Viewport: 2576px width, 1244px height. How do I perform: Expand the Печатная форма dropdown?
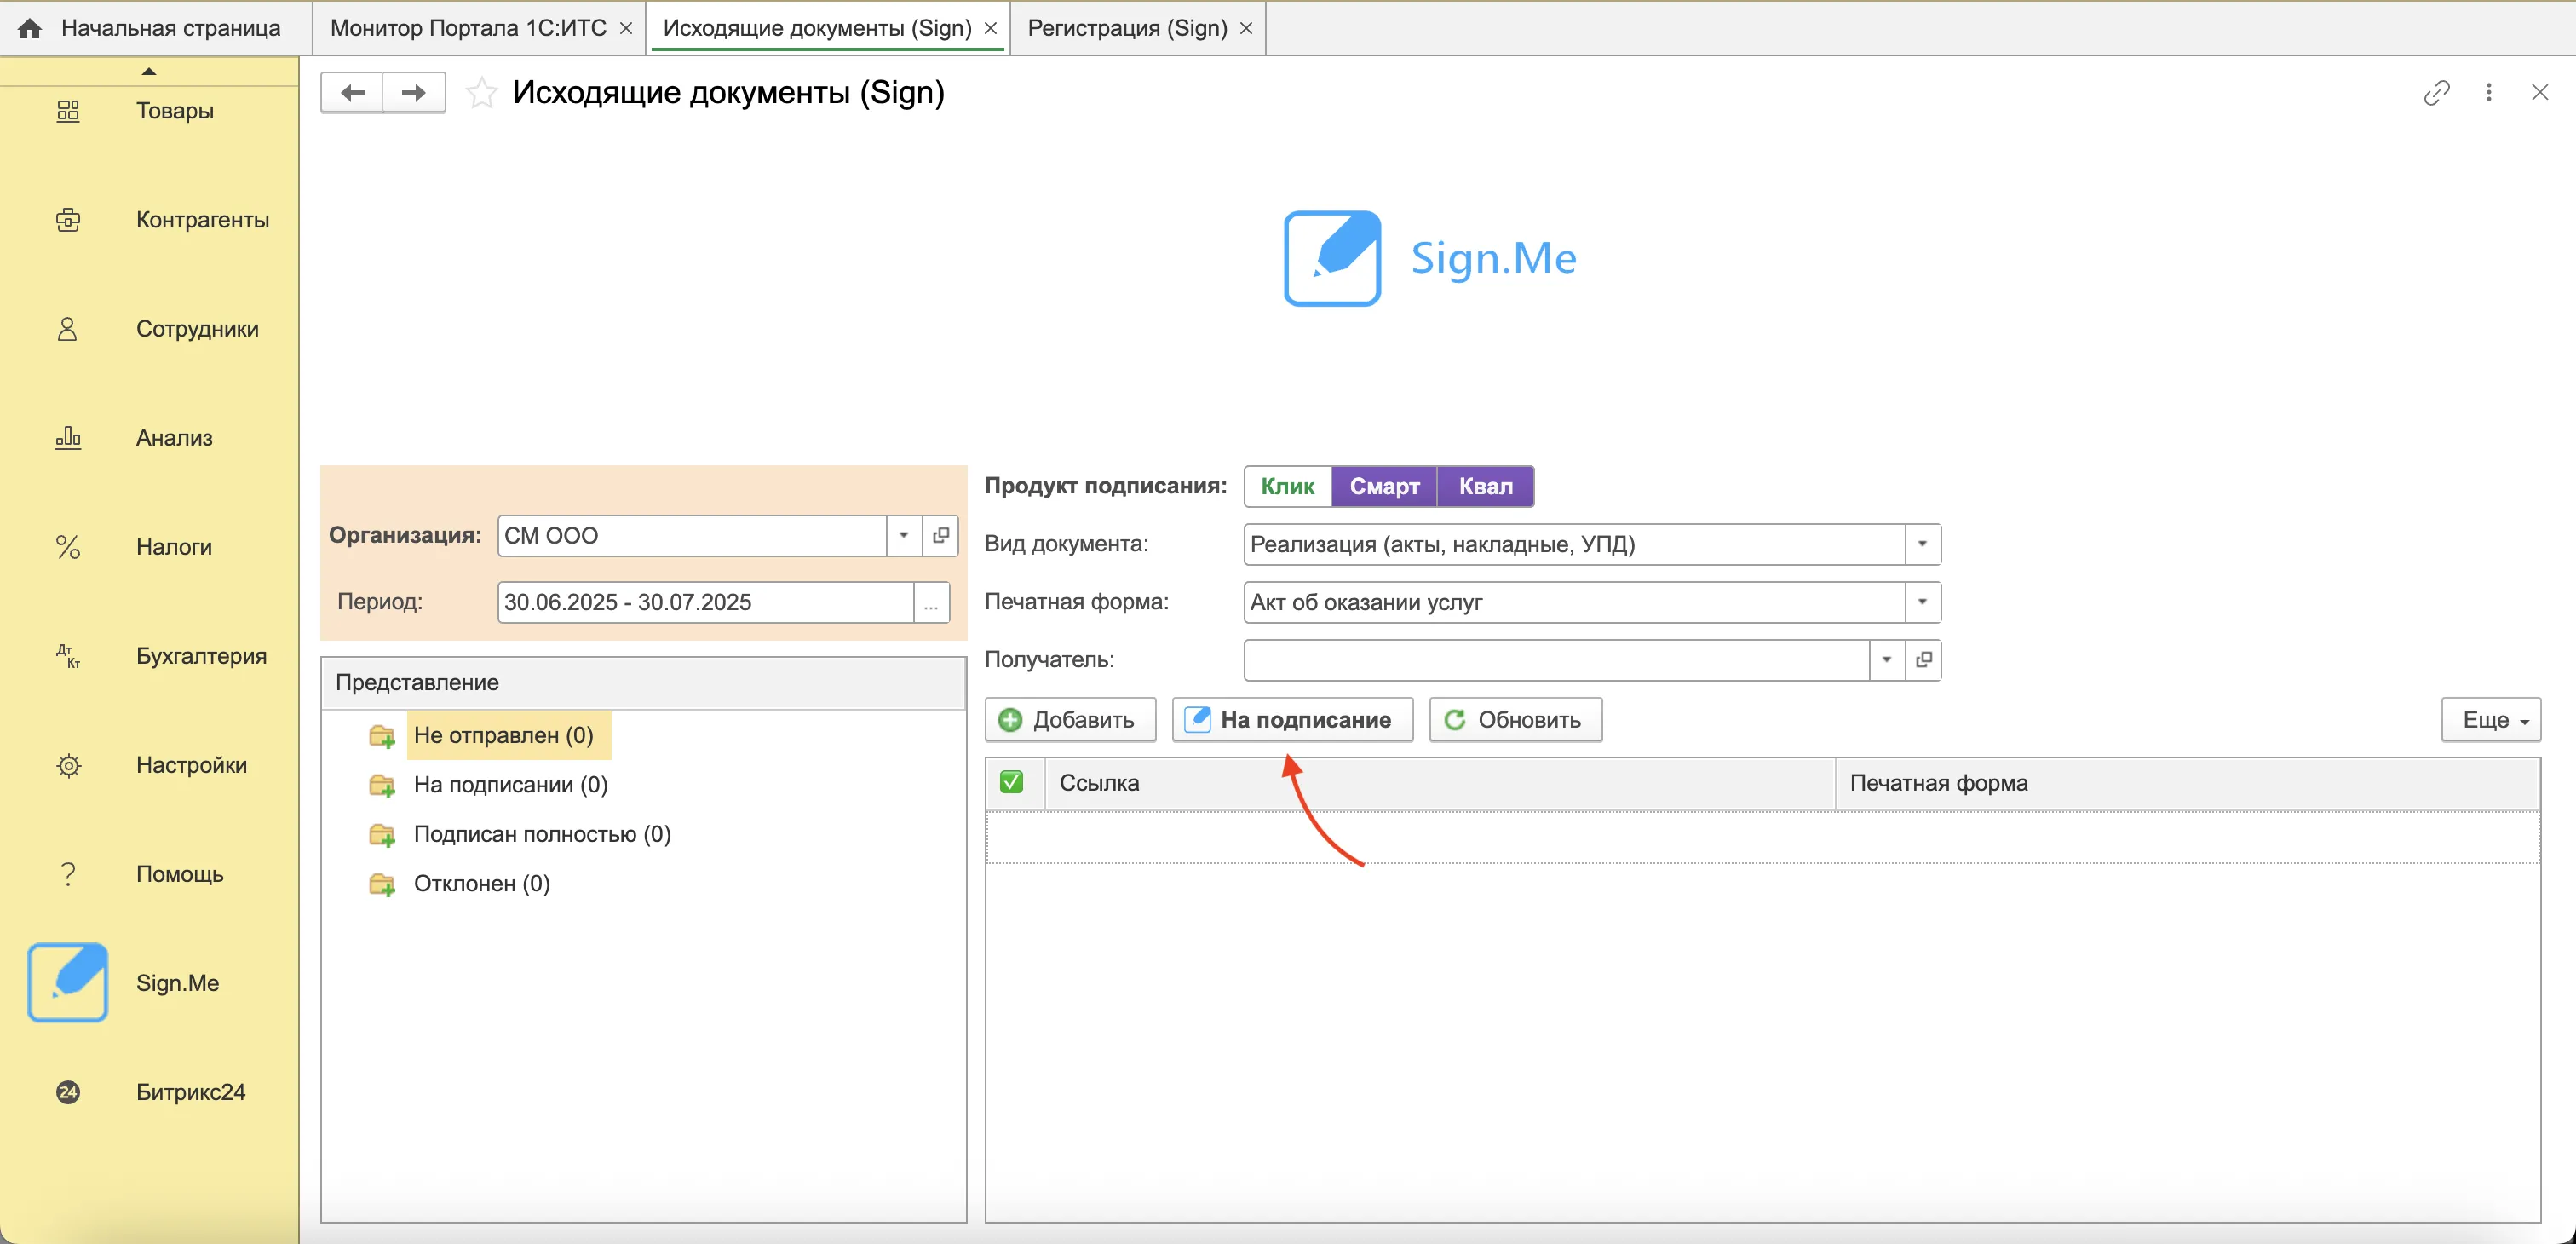1922,603
